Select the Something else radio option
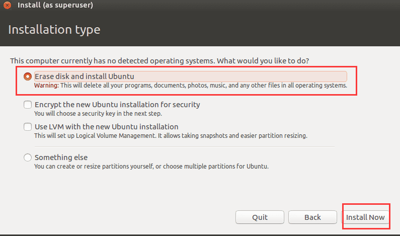Screen dimensions: 400x236 28,158
